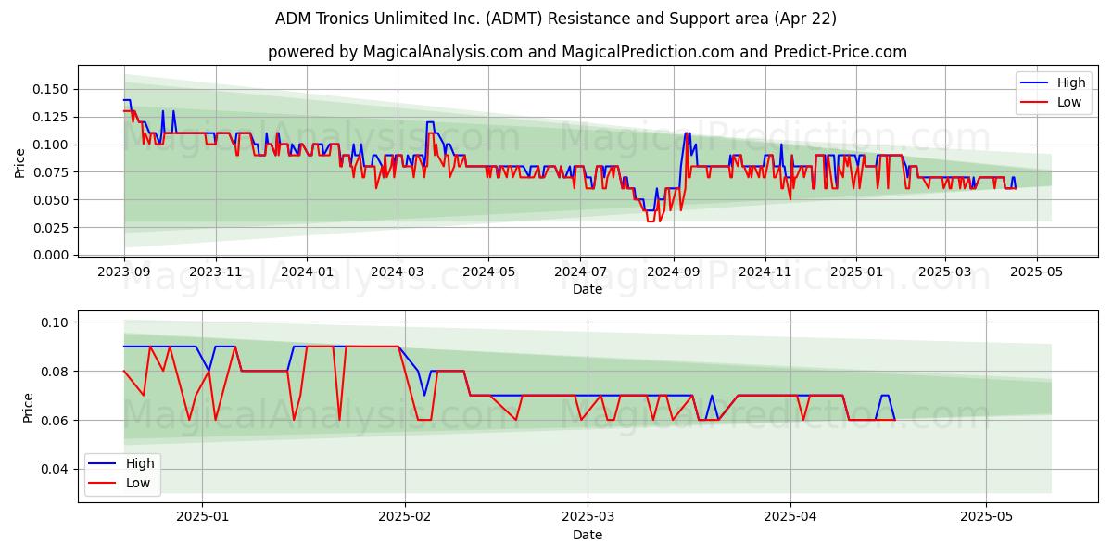
Task: Click the 0.000 price tick label
Action: tap(50, 255)
